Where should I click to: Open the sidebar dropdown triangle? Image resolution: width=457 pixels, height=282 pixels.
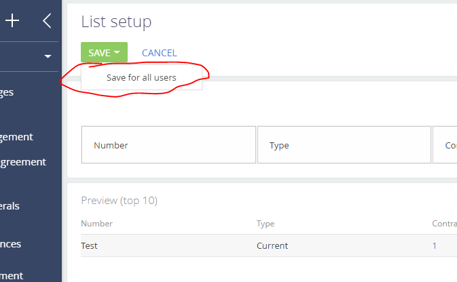(x=48, y=56)
